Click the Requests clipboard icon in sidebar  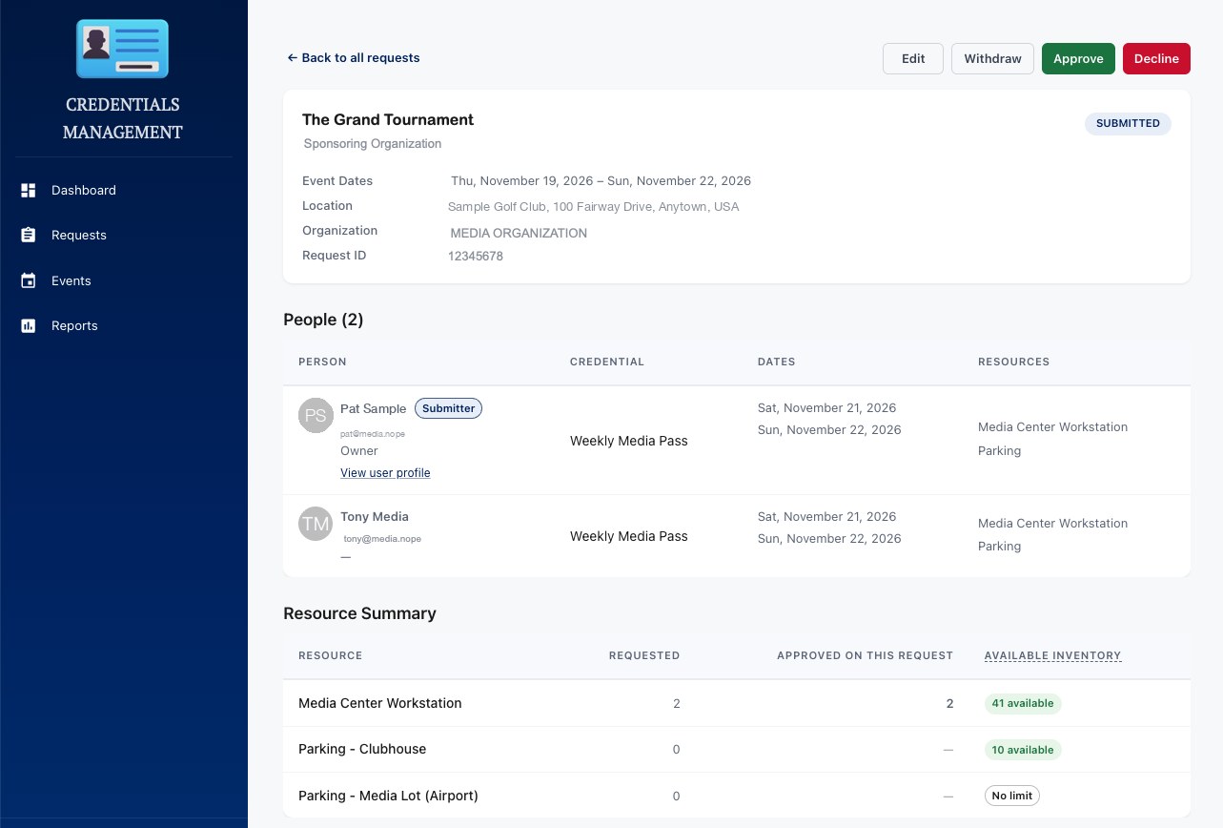click(29, 236)
